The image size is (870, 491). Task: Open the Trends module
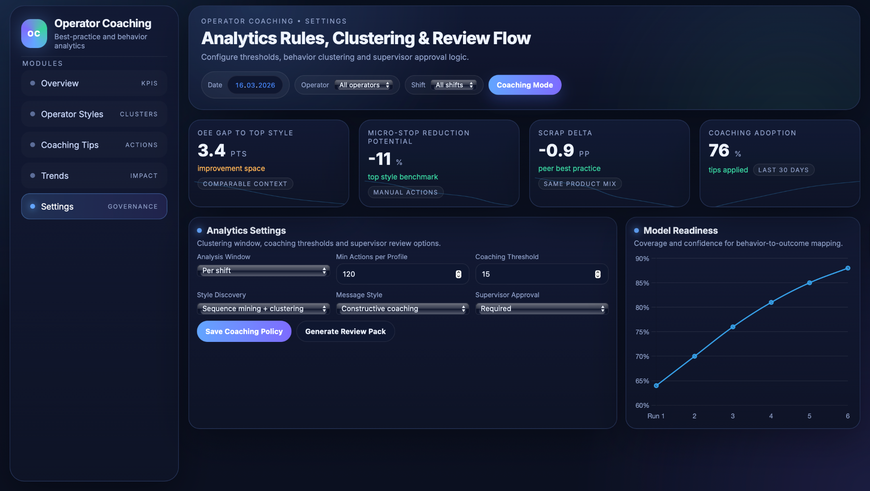point(94,176)
